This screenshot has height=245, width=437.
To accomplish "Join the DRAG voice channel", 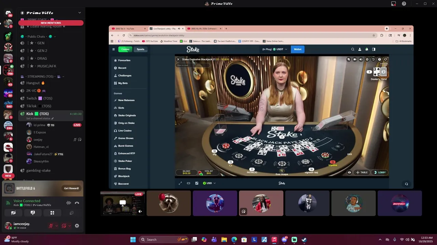I will point(51,59).
